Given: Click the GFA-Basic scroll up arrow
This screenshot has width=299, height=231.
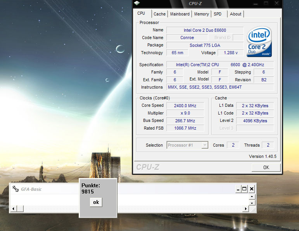Looking at the screenshot, I should (252, 197).
